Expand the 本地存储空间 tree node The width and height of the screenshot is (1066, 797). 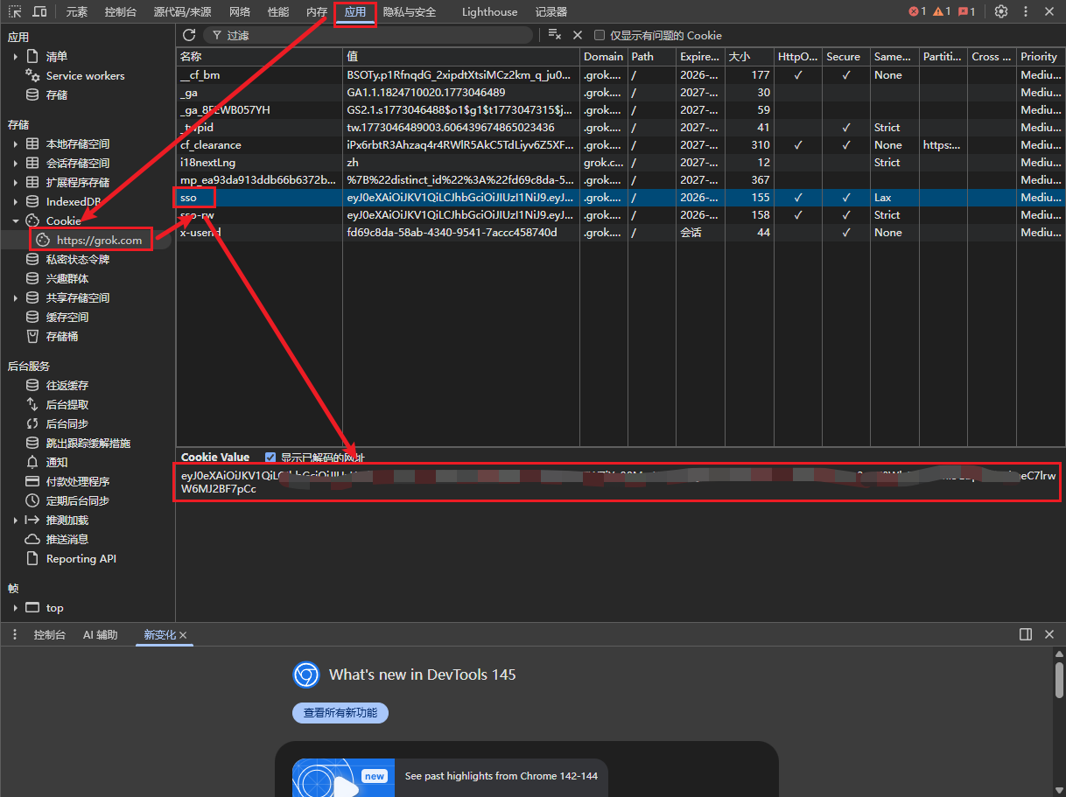tap(16, 143)
